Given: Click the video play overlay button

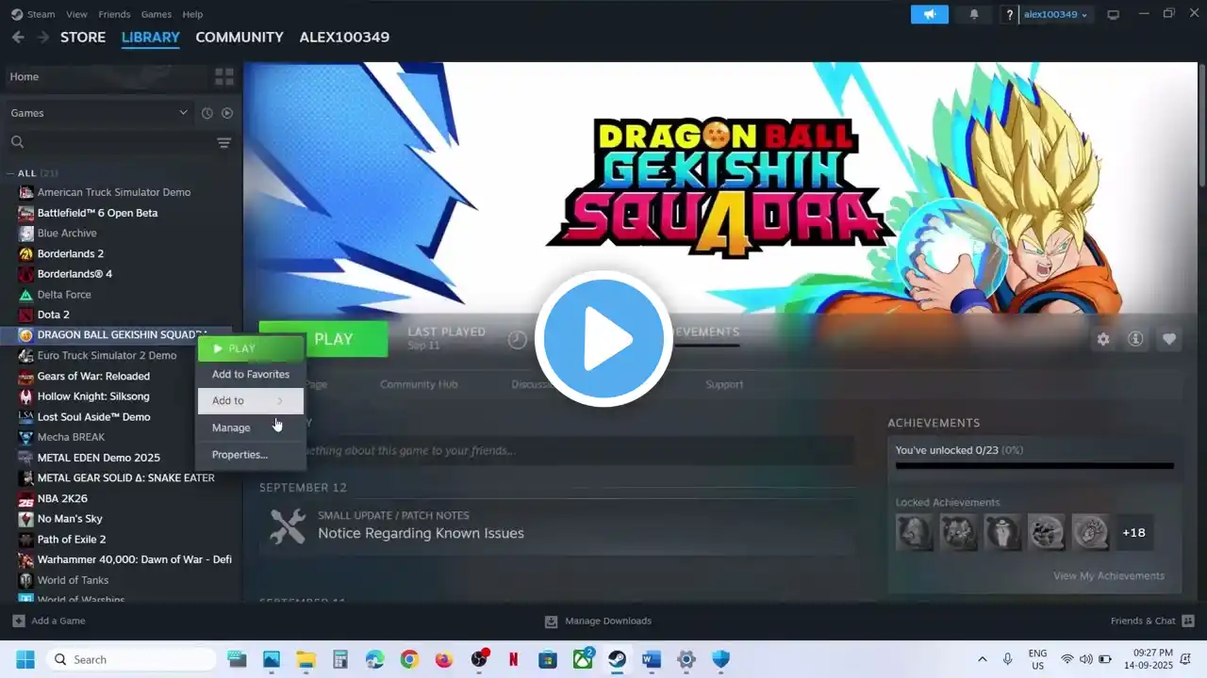Looking at the screenshot, I should (x=603, y=339).
